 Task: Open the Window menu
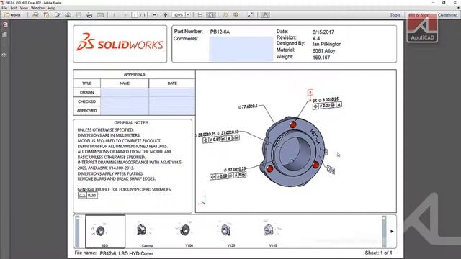point(37,8)
